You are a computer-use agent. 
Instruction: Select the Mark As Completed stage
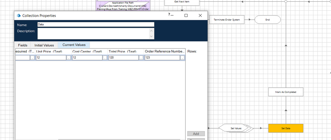[286, 92]
